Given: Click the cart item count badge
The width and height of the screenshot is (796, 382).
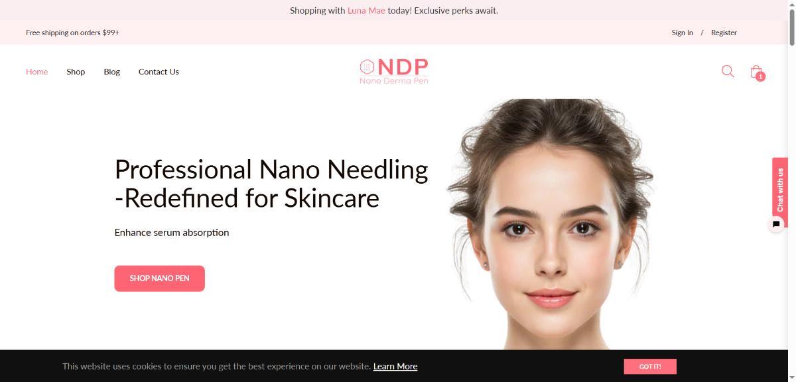Looking at the screenshot, I should pos(760,76).
